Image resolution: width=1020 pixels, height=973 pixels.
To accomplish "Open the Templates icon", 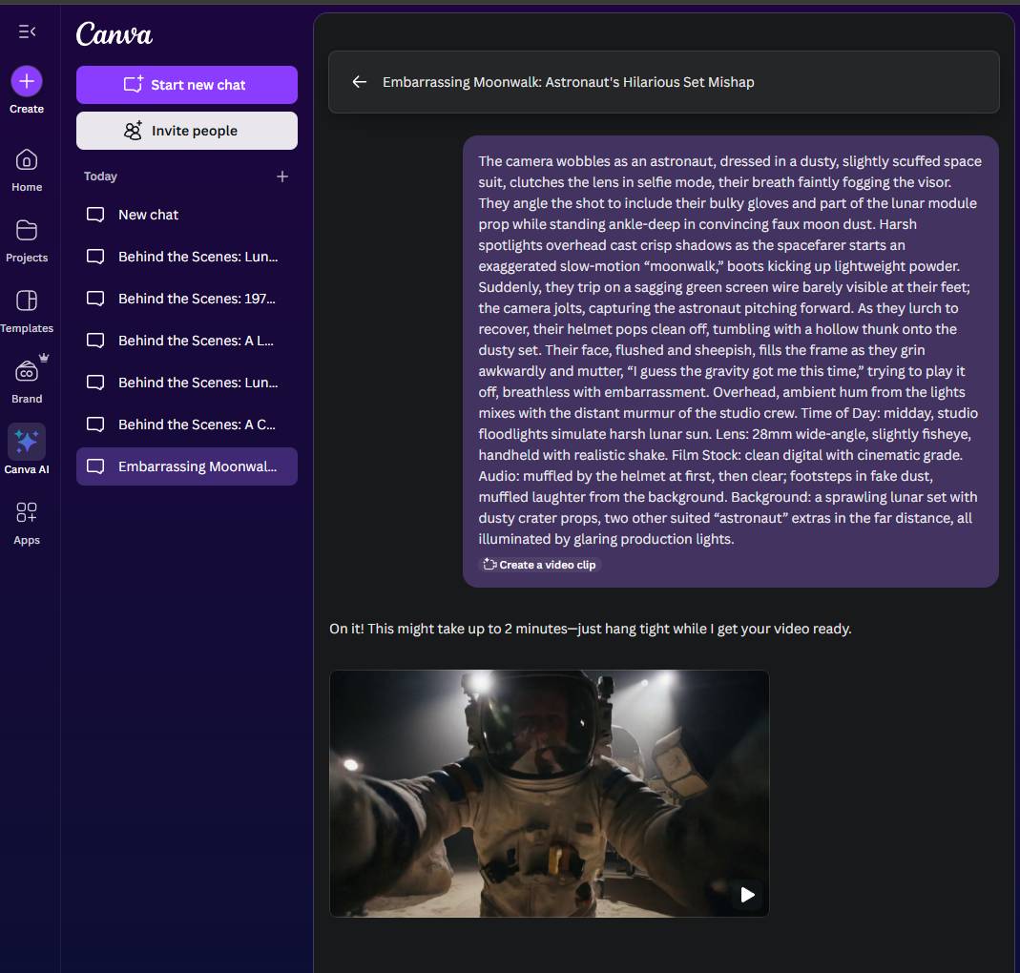I will (x=27, y=300).
